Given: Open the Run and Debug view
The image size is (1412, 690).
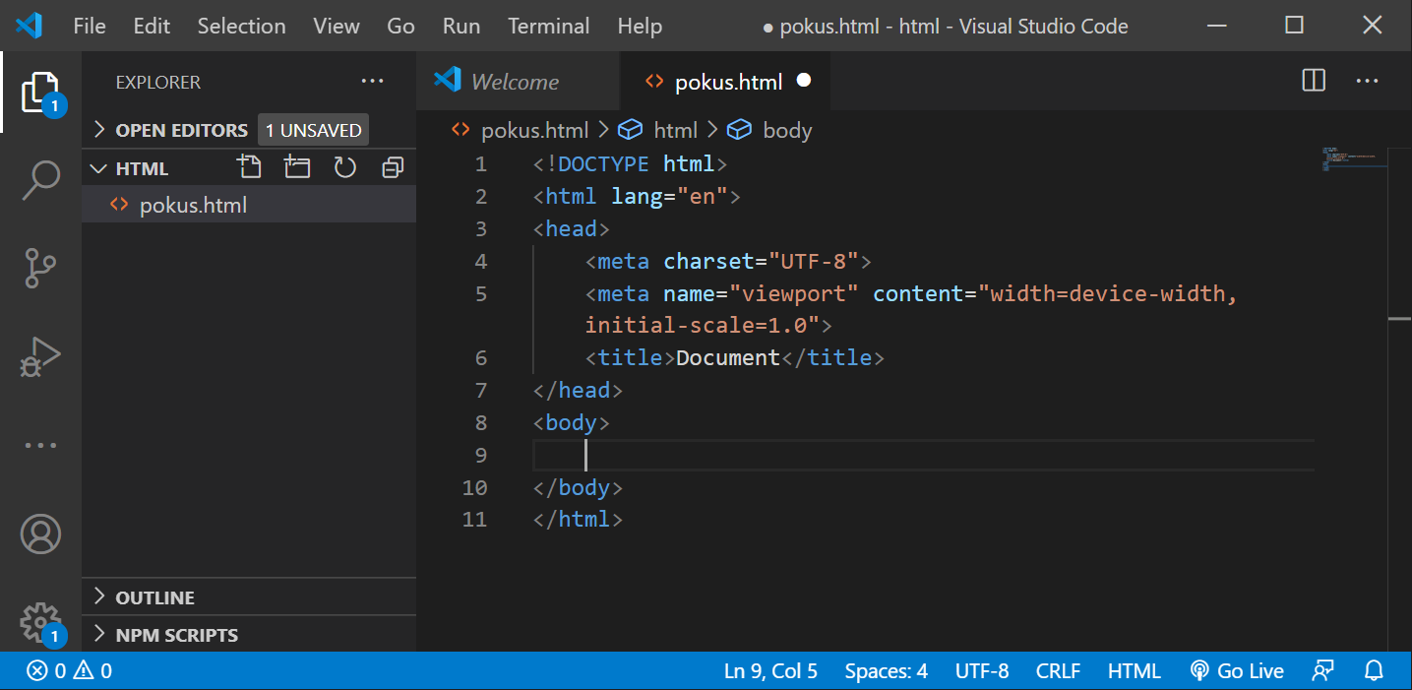Looking at the screenshot, I should tap(40, 356).
